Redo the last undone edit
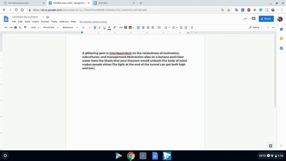 click(x=11, y=28)
